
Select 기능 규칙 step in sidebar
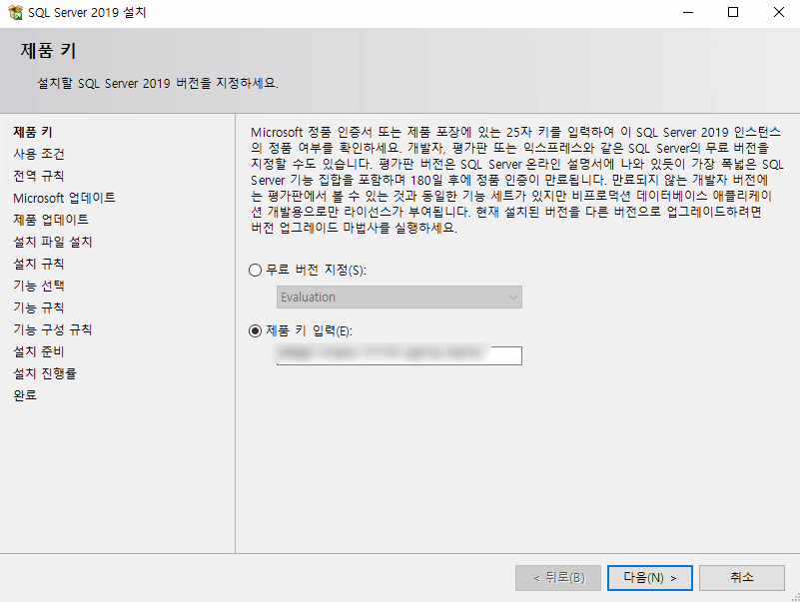coord(39,307)
